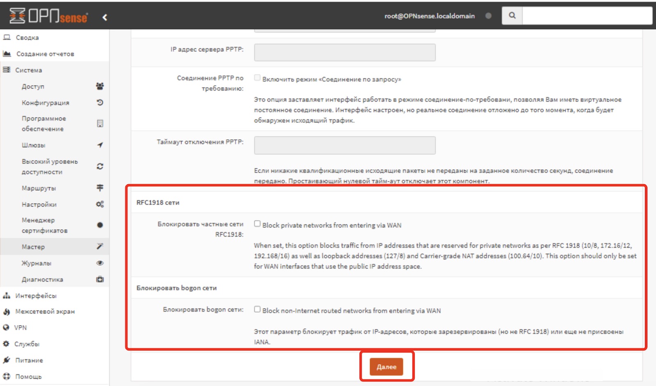Click the sync icon beside Высокий уровень доступности

[x=100, y=167]
